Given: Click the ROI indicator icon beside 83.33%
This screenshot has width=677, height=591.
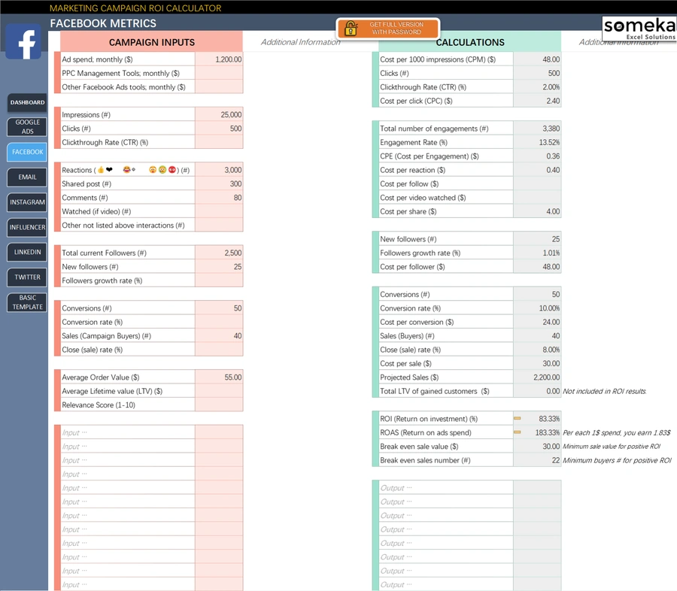Looking at the screenshot, I should pyautogui.click(x=518, y=418).
